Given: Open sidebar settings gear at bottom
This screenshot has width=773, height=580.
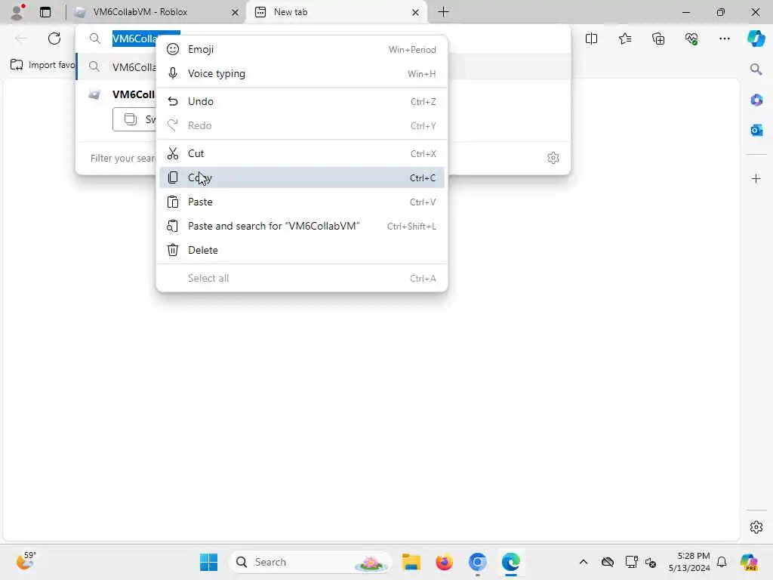Looking at the screenshot, I should point(756,527).
